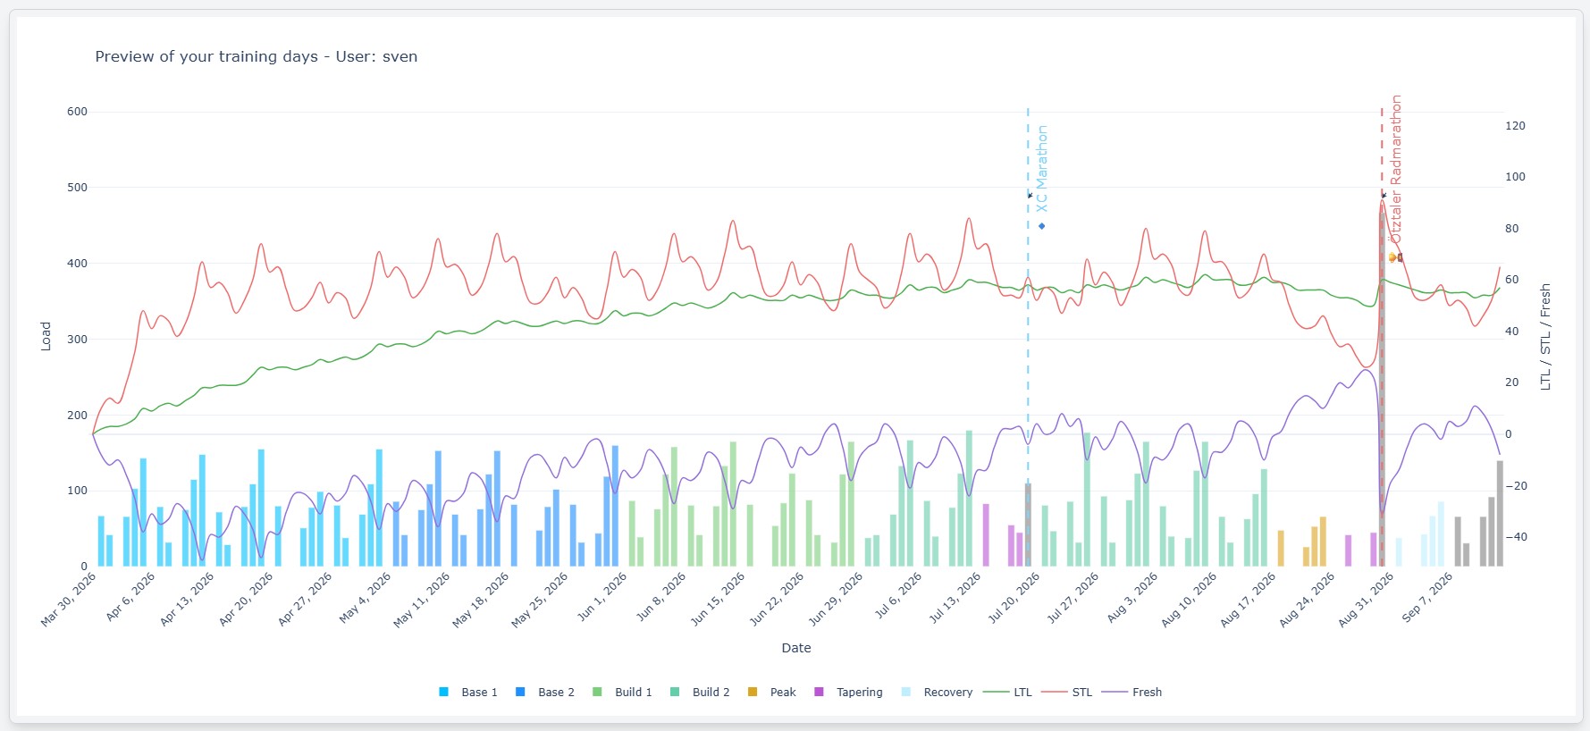Click the −20 tick on right axis

1516,486
